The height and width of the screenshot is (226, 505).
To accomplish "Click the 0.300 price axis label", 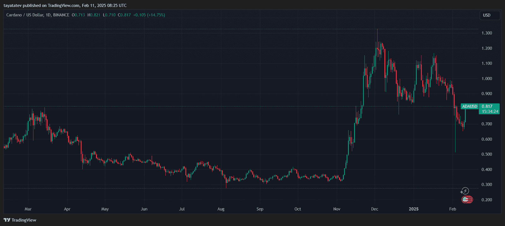I will tap(487, 184).
